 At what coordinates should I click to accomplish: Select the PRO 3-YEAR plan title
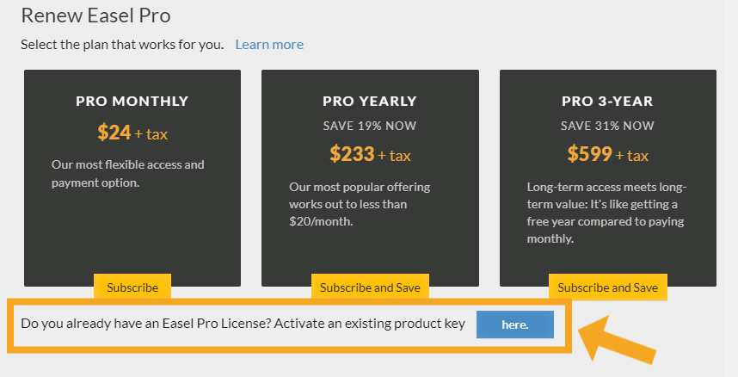(607, 102)
